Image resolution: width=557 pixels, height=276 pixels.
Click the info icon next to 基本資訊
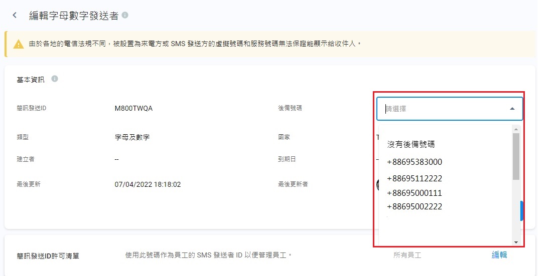[x=55, y=79]
